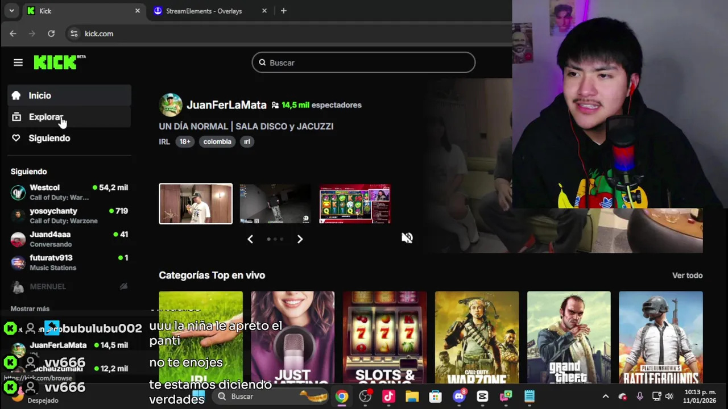This screenshot has width=728, height=409.
Task: Close the StreamElements tab
Action: point(264,11)
